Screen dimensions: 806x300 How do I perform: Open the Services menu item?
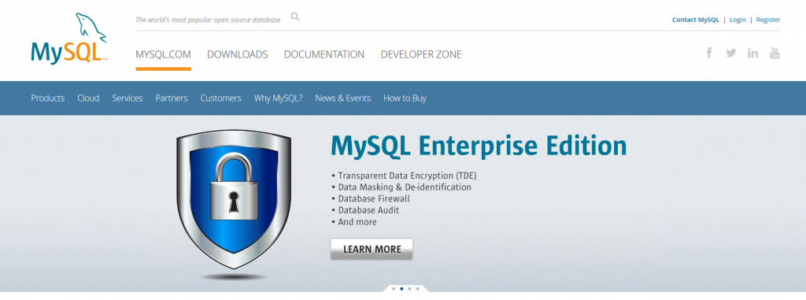click(x=128, y=98)
